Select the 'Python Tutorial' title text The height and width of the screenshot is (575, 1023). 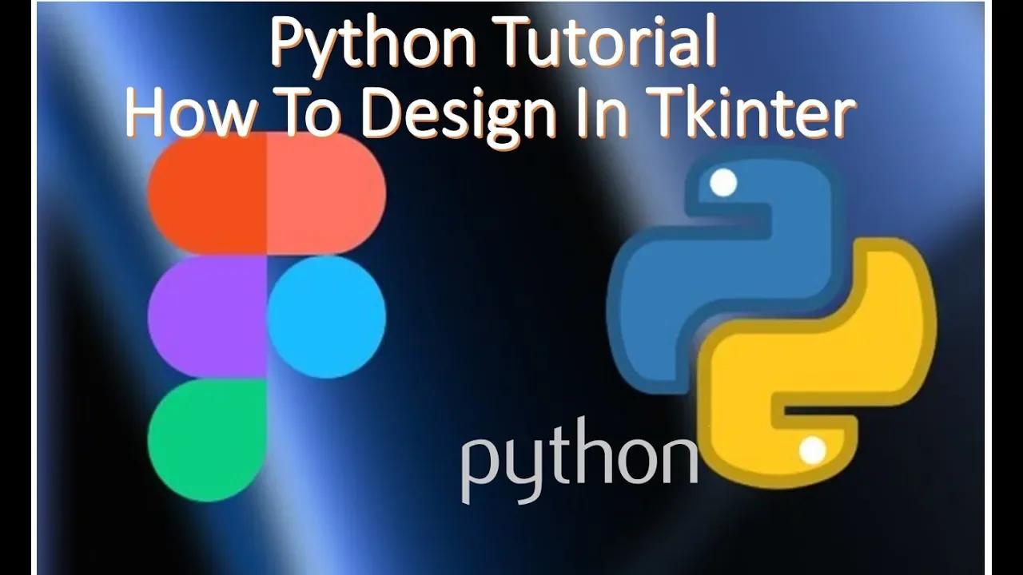[496, 44]
